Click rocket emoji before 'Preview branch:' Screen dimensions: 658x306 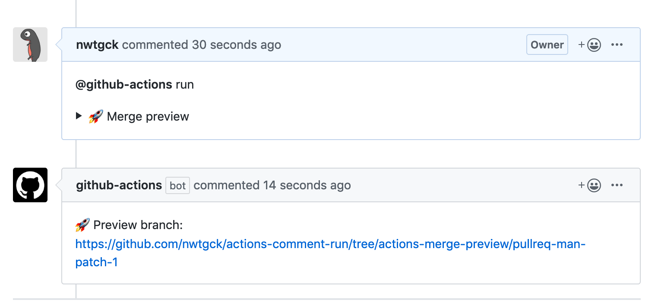(x=82, y=225)
